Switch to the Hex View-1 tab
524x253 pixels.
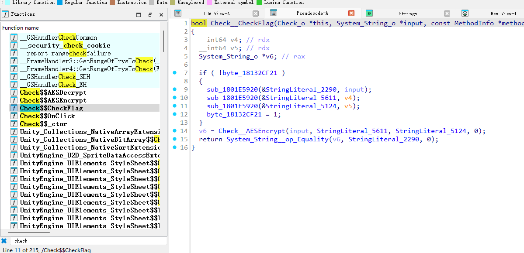click(x=503, y=14)
